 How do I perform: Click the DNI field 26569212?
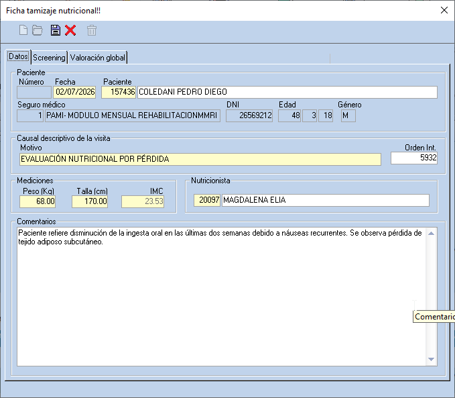point(249,115)
